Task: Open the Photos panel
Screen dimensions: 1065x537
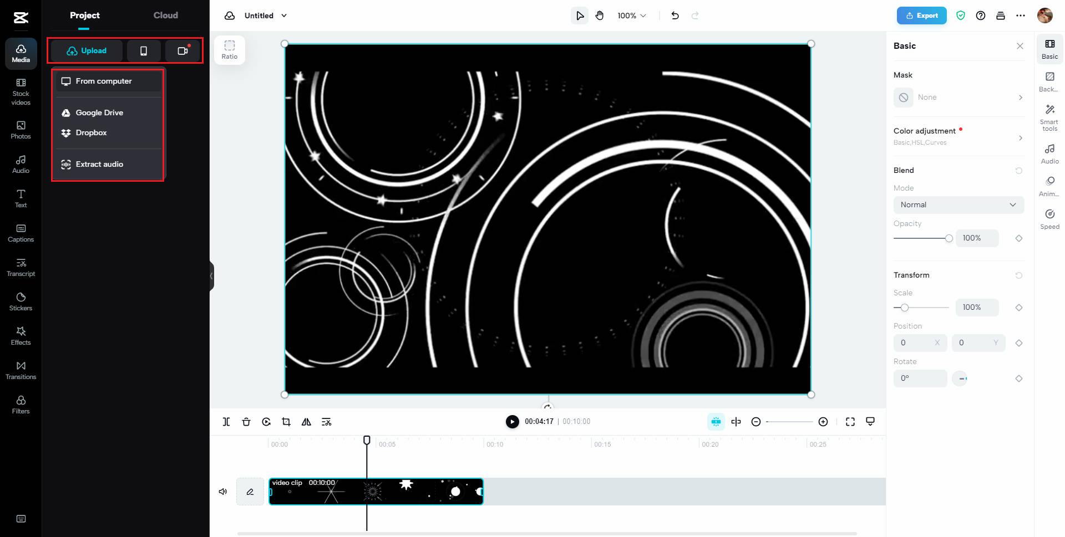Action: (x=21, y=130)
